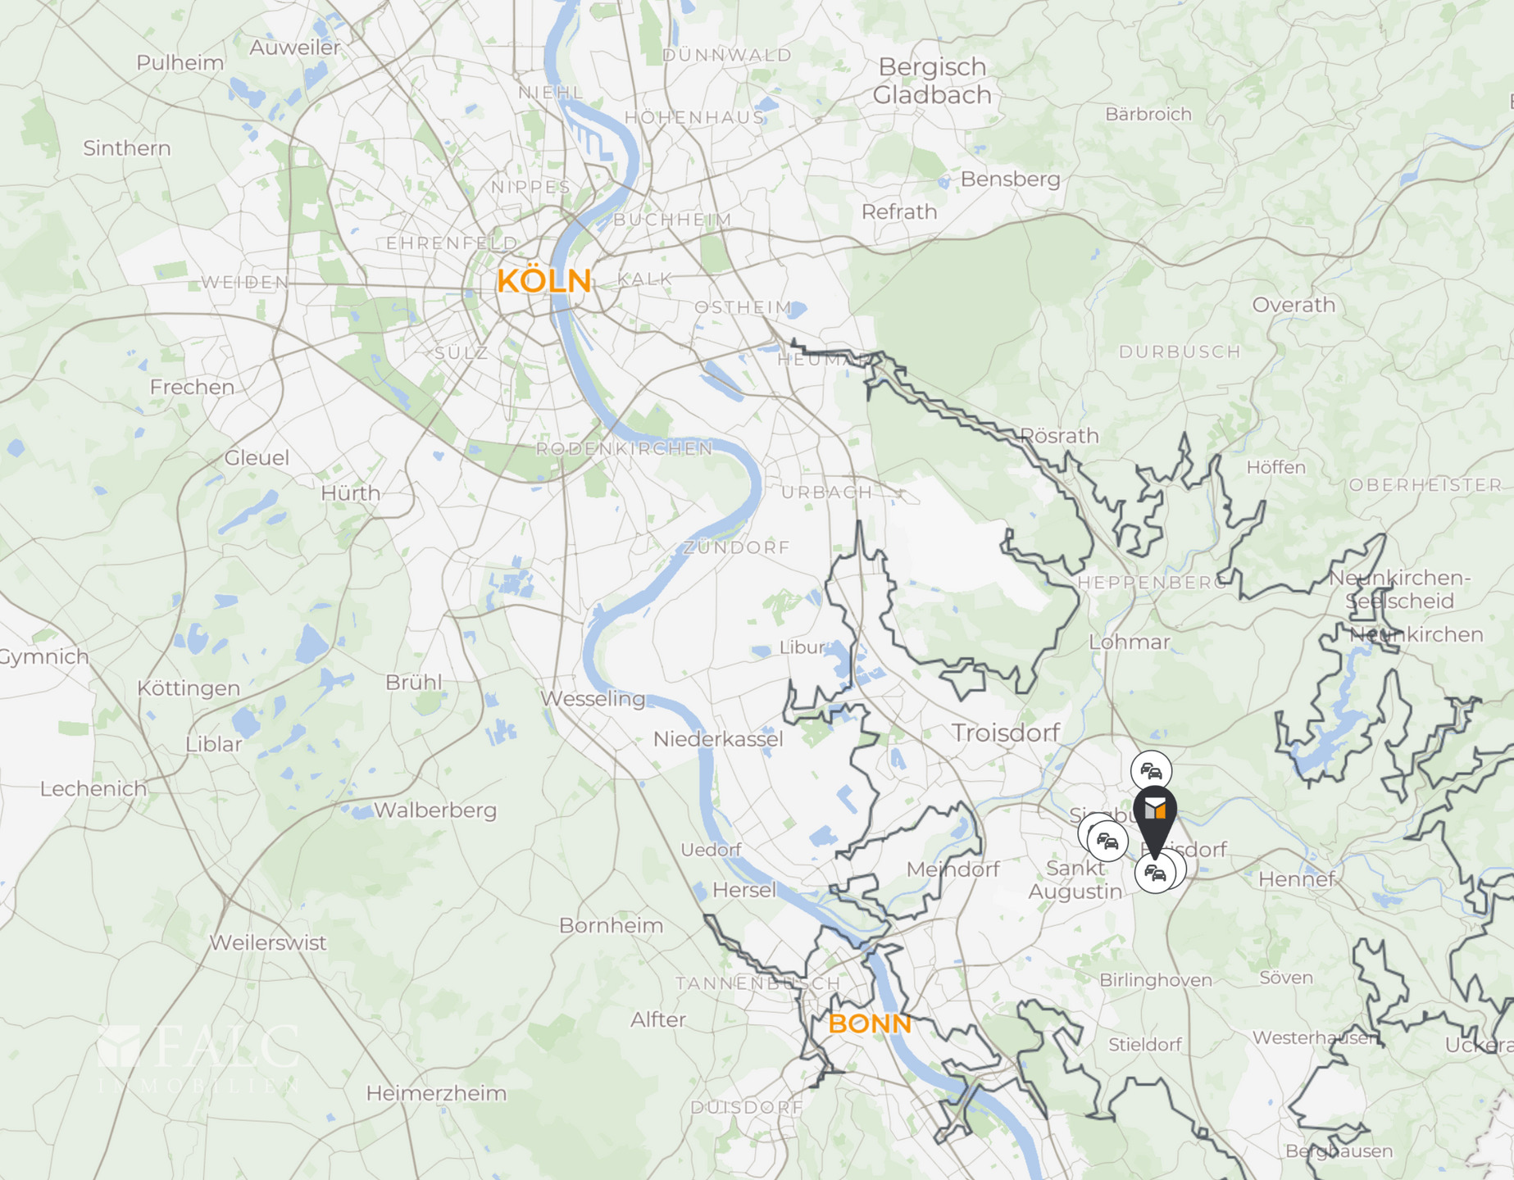Click the orange BONN city label
The width and height of the screenshot is (1514, 1180).
(870, 1024)
